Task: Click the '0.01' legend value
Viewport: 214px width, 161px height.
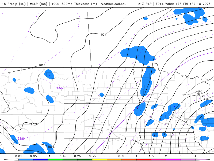Action: click(x=18, y=156)
